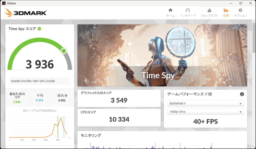
Task: Click the Time Spy hero banner image
Action: coord(162,55)
